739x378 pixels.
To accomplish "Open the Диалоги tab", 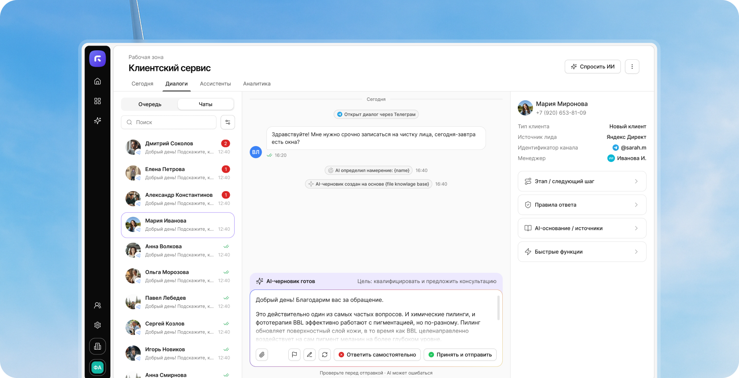I will [x=177, y=84].
